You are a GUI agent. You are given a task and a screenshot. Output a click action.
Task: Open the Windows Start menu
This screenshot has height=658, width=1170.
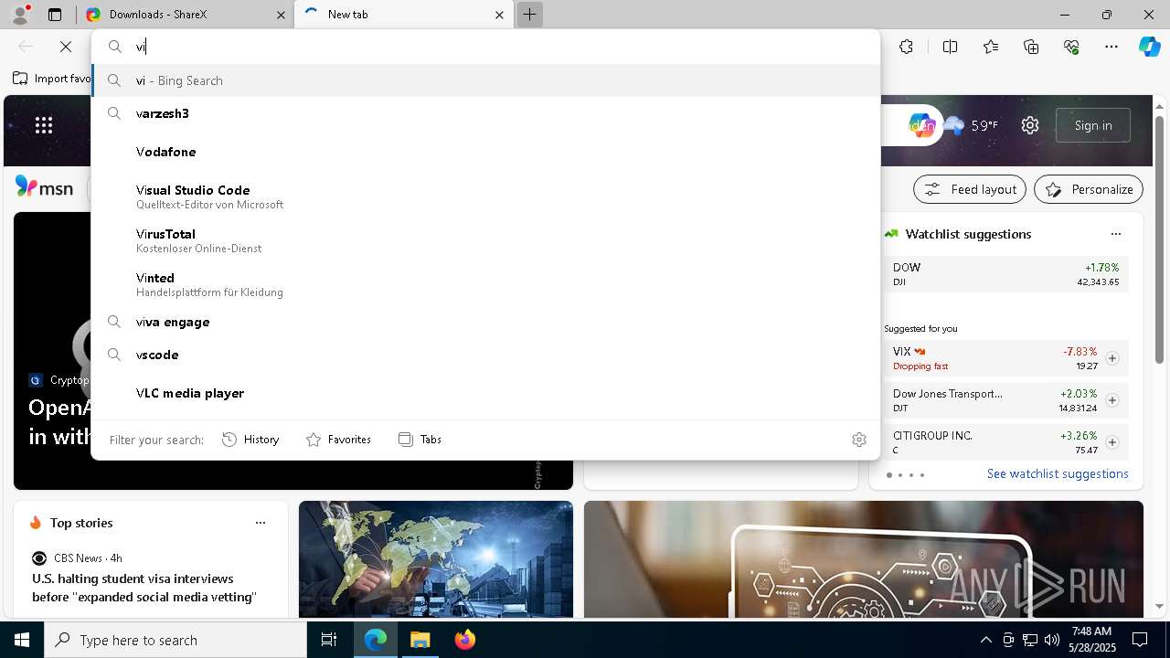(x=22, y=640)
